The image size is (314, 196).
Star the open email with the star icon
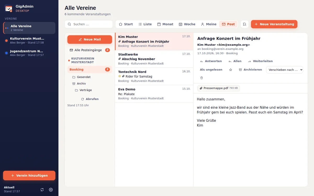(231, 70)
